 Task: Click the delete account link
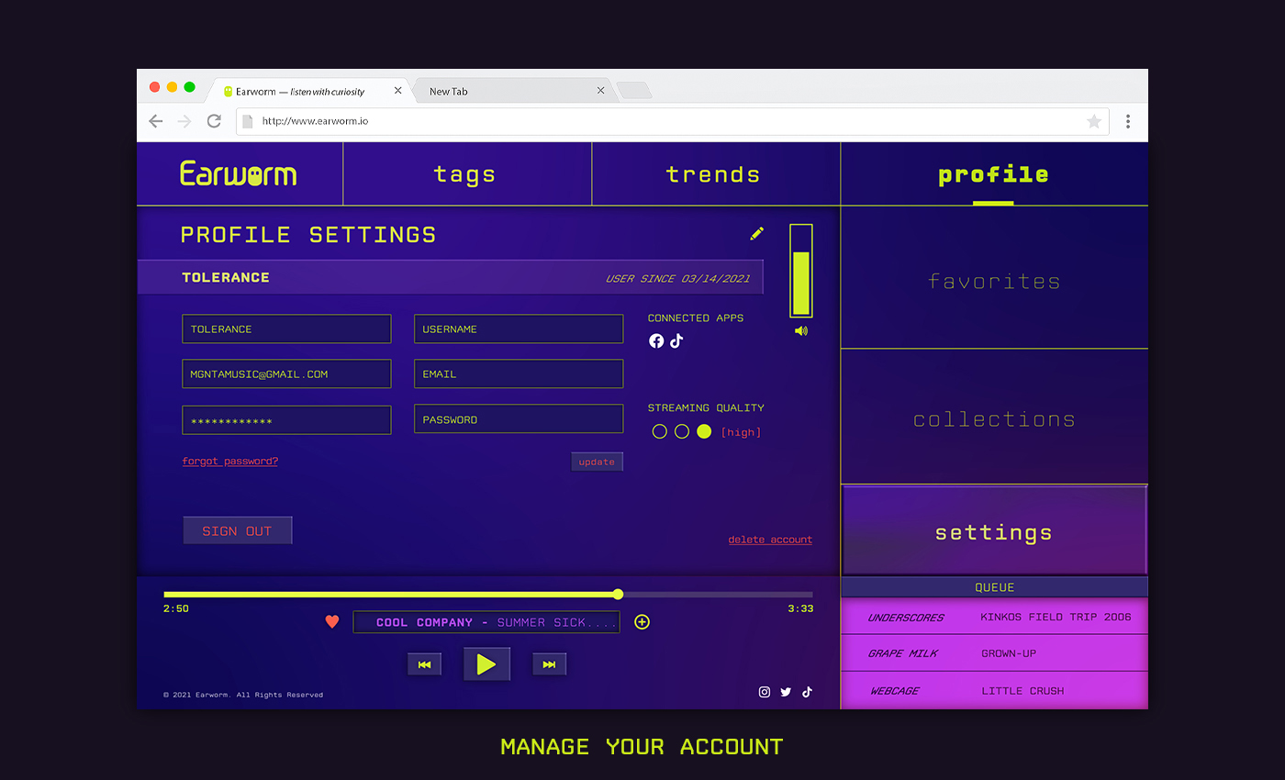(770, 540)
